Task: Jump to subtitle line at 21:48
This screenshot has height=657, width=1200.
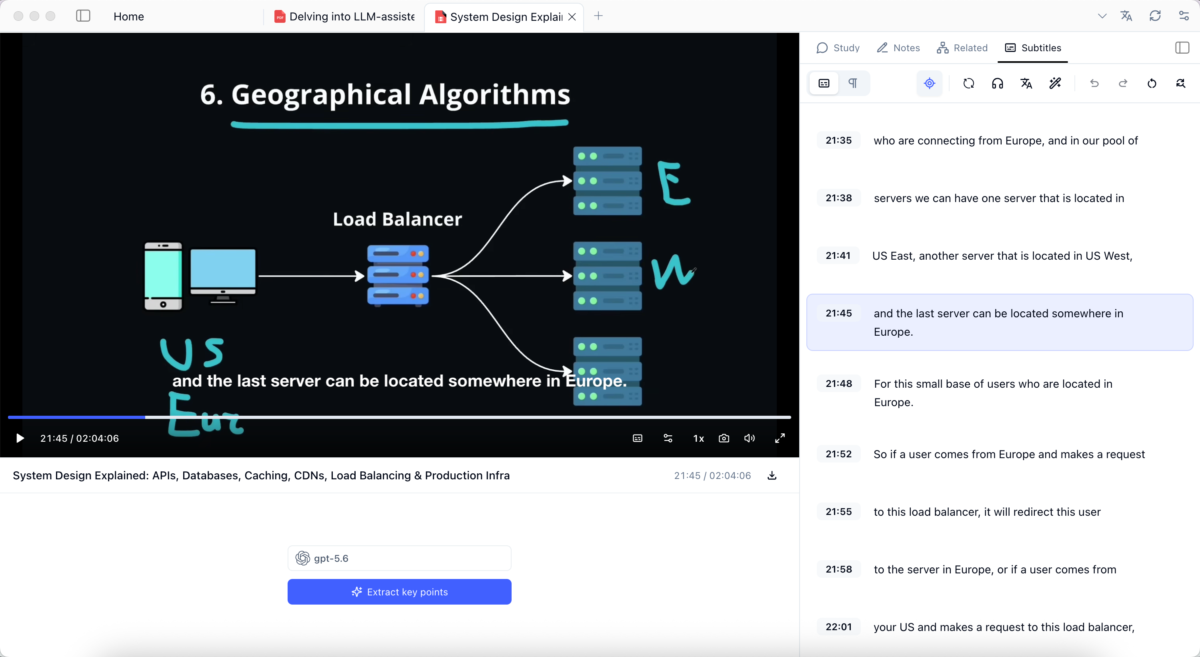Action: 838,383
